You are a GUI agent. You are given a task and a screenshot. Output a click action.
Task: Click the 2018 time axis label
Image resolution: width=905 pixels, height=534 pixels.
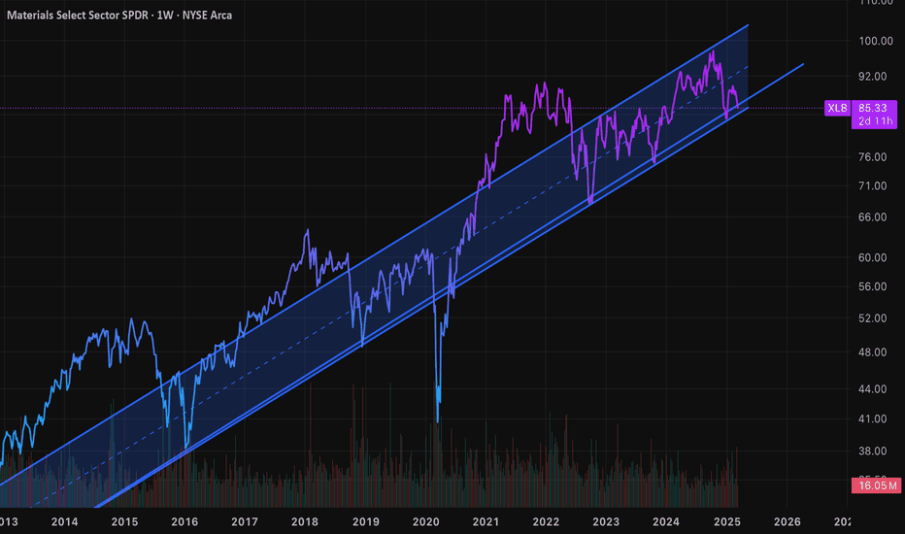(x=304, y=522)
